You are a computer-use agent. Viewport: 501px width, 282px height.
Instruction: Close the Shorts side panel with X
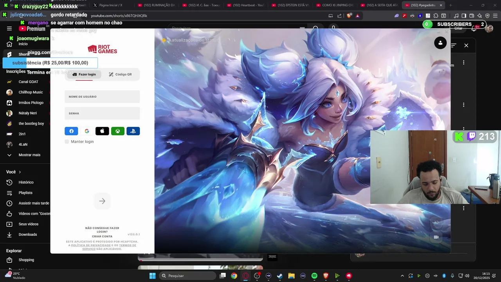coord(466,45)
